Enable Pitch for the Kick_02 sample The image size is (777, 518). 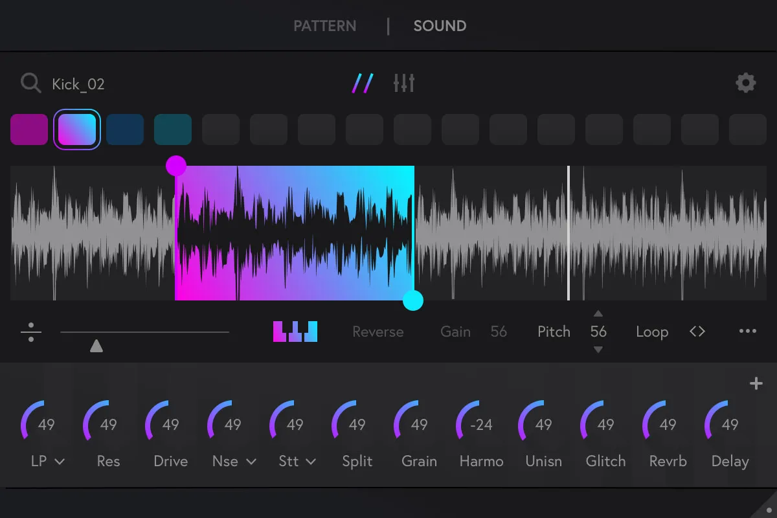(554, 331)
